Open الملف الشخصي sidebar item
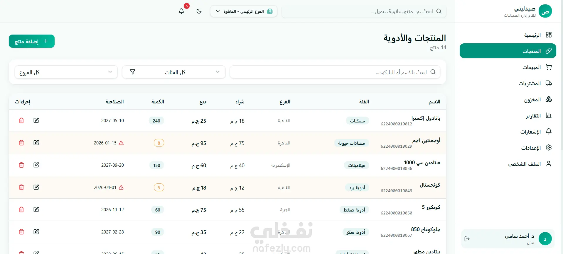This screenshot has width=563, height=254. [x=508, y=164]
